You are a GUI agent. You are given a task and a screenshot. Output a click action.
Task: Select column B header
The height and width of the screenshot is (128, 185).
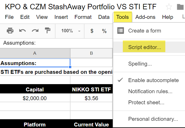[91, 53]
